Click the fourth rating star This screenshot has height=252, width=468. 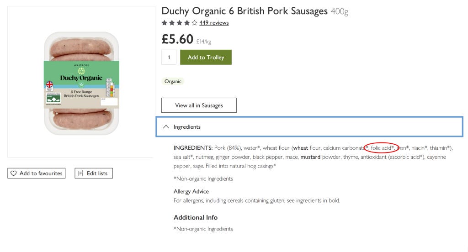tap(187, 23)
